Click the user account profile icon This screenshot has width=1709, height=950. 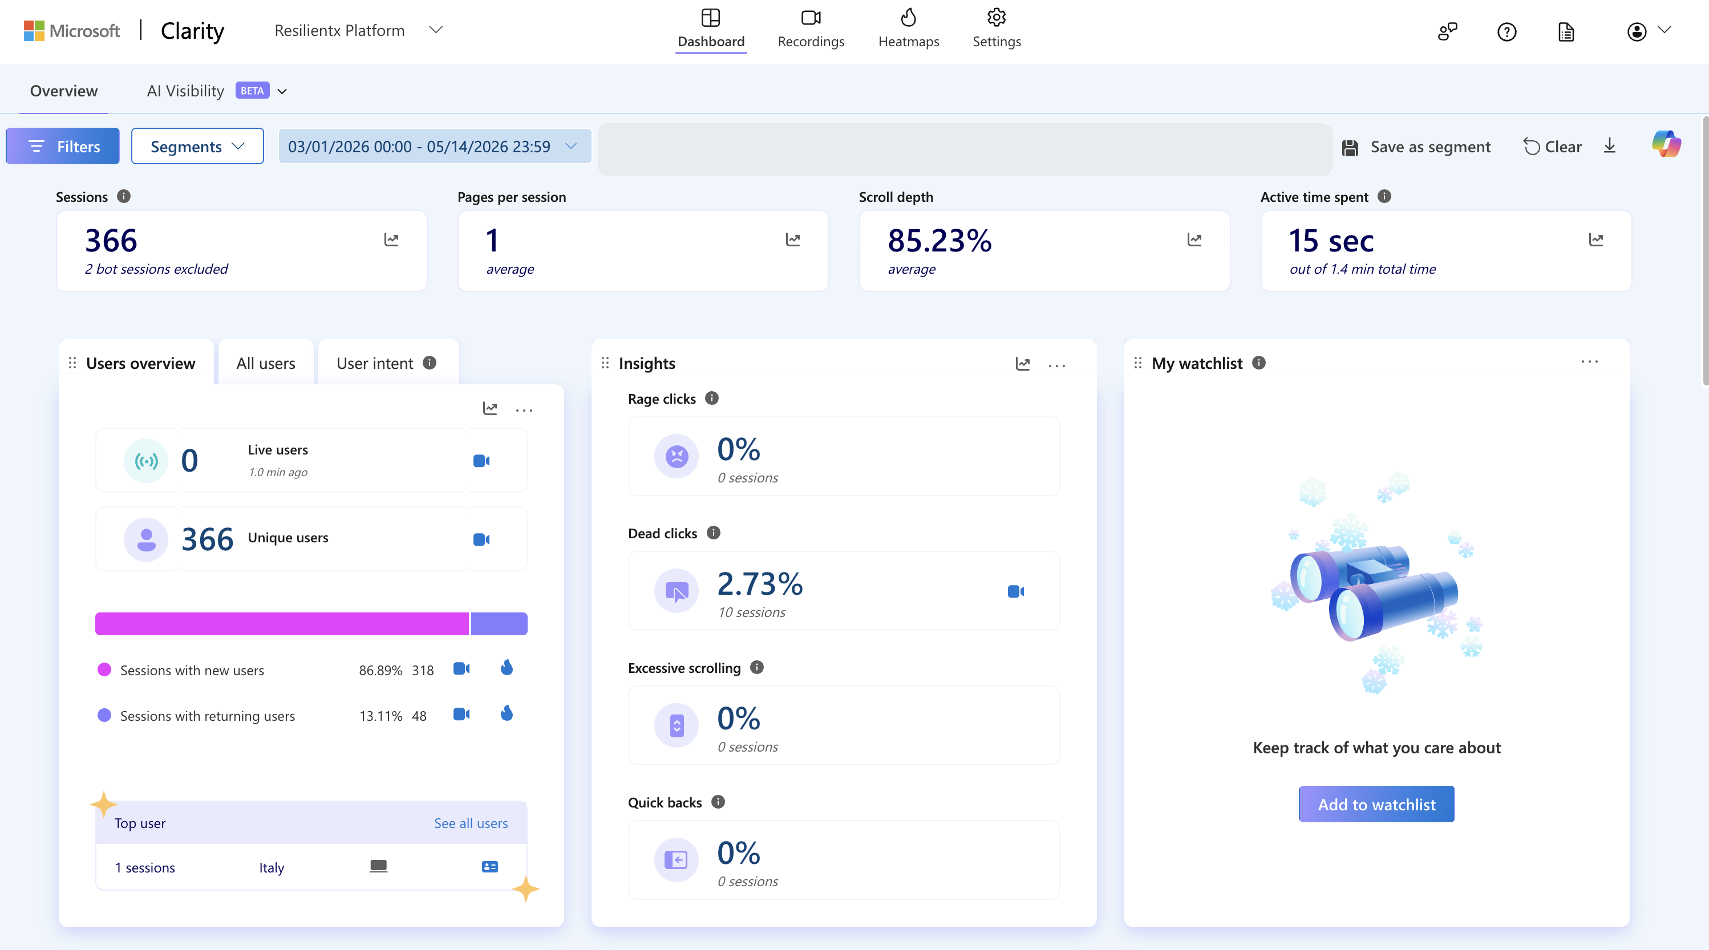(x=1637, y=31)
